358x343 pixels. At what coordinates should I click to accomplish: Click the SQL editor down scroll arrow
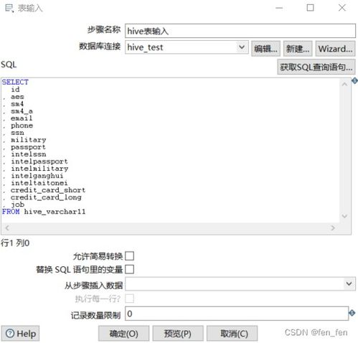pos(344,216)
